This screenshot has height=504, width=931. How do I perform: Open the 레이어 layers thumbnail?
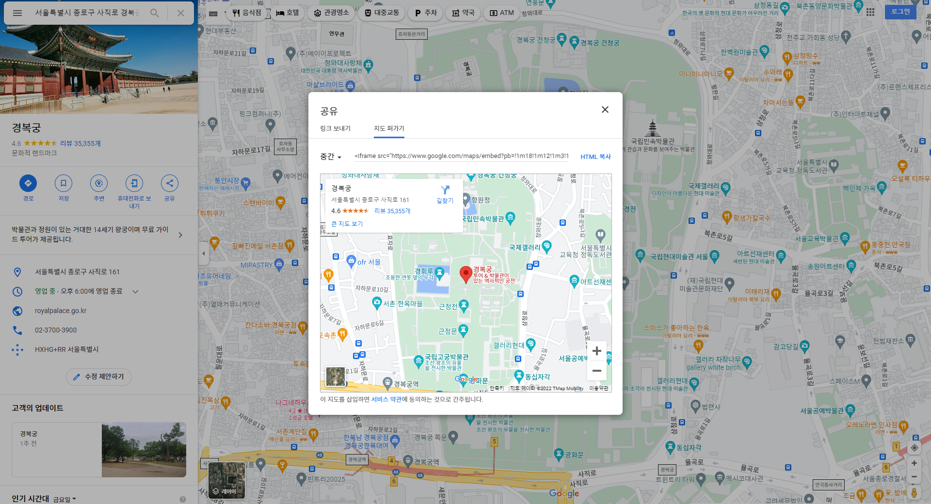[x=226, y=480]
